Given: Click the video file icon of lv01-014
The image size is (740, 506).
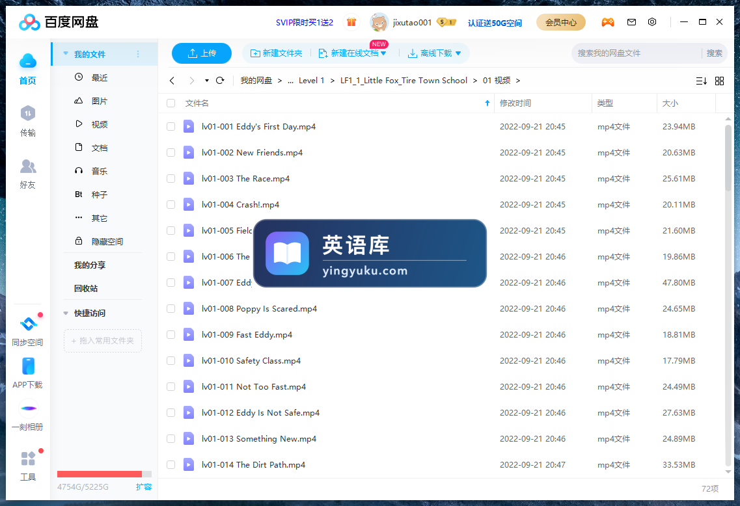Looking at the screenshot, I should [189, 464].
